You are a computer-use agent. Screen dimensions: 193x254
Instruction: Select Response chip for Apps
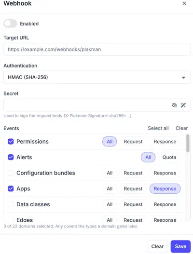[x=165, y=188]
